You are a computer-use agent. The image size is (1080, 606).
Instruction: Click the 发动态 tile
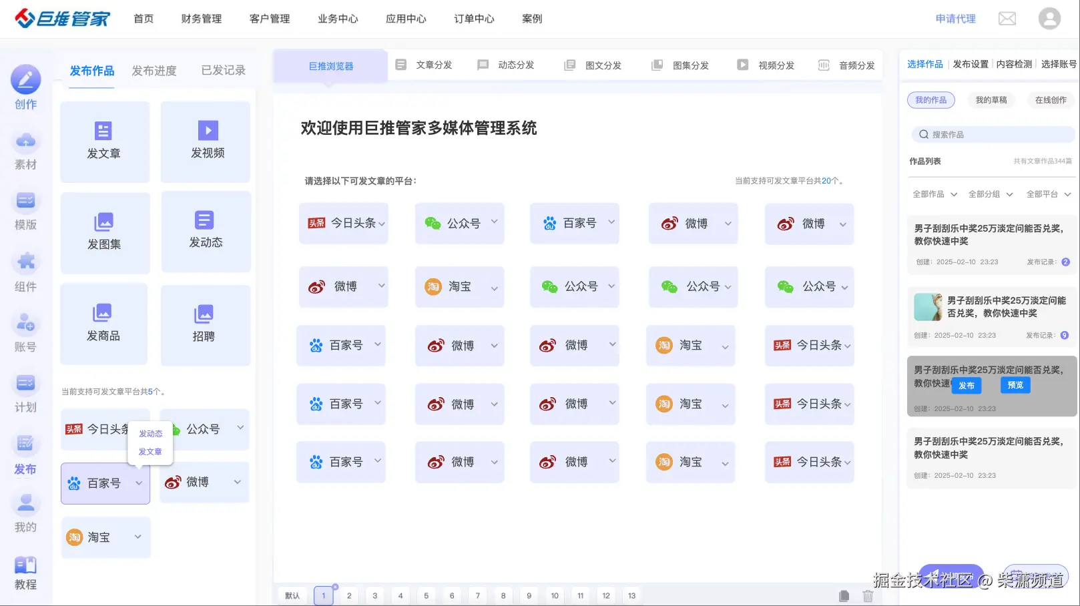pyautogui.click(x=206, y=232)
